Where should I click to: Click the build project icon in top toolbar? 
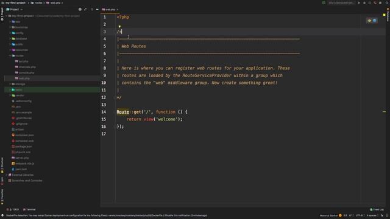click(324, 3)
